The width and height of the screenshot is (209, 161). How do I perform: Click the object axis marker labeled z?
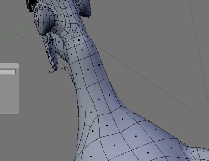point(49,73)
